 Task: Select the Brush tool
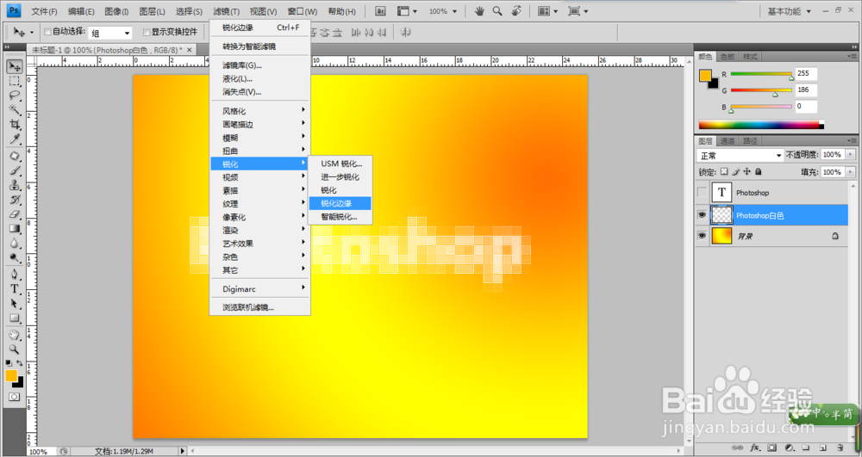point(15,170)
